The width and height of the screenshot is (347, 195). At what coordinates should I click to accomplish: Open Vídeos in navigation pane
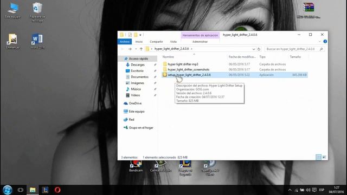[135, 95]
